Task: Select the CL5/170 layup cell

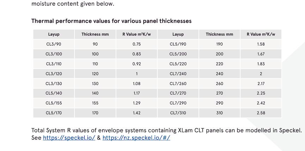Action: tap(54, 113)
